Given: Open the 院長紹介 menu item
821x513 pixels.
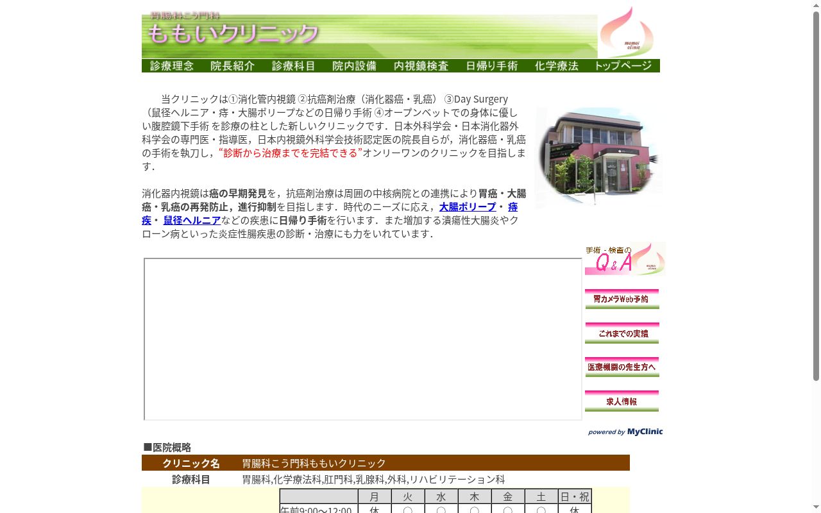Looking at the screenshot, I should point(233,66).
